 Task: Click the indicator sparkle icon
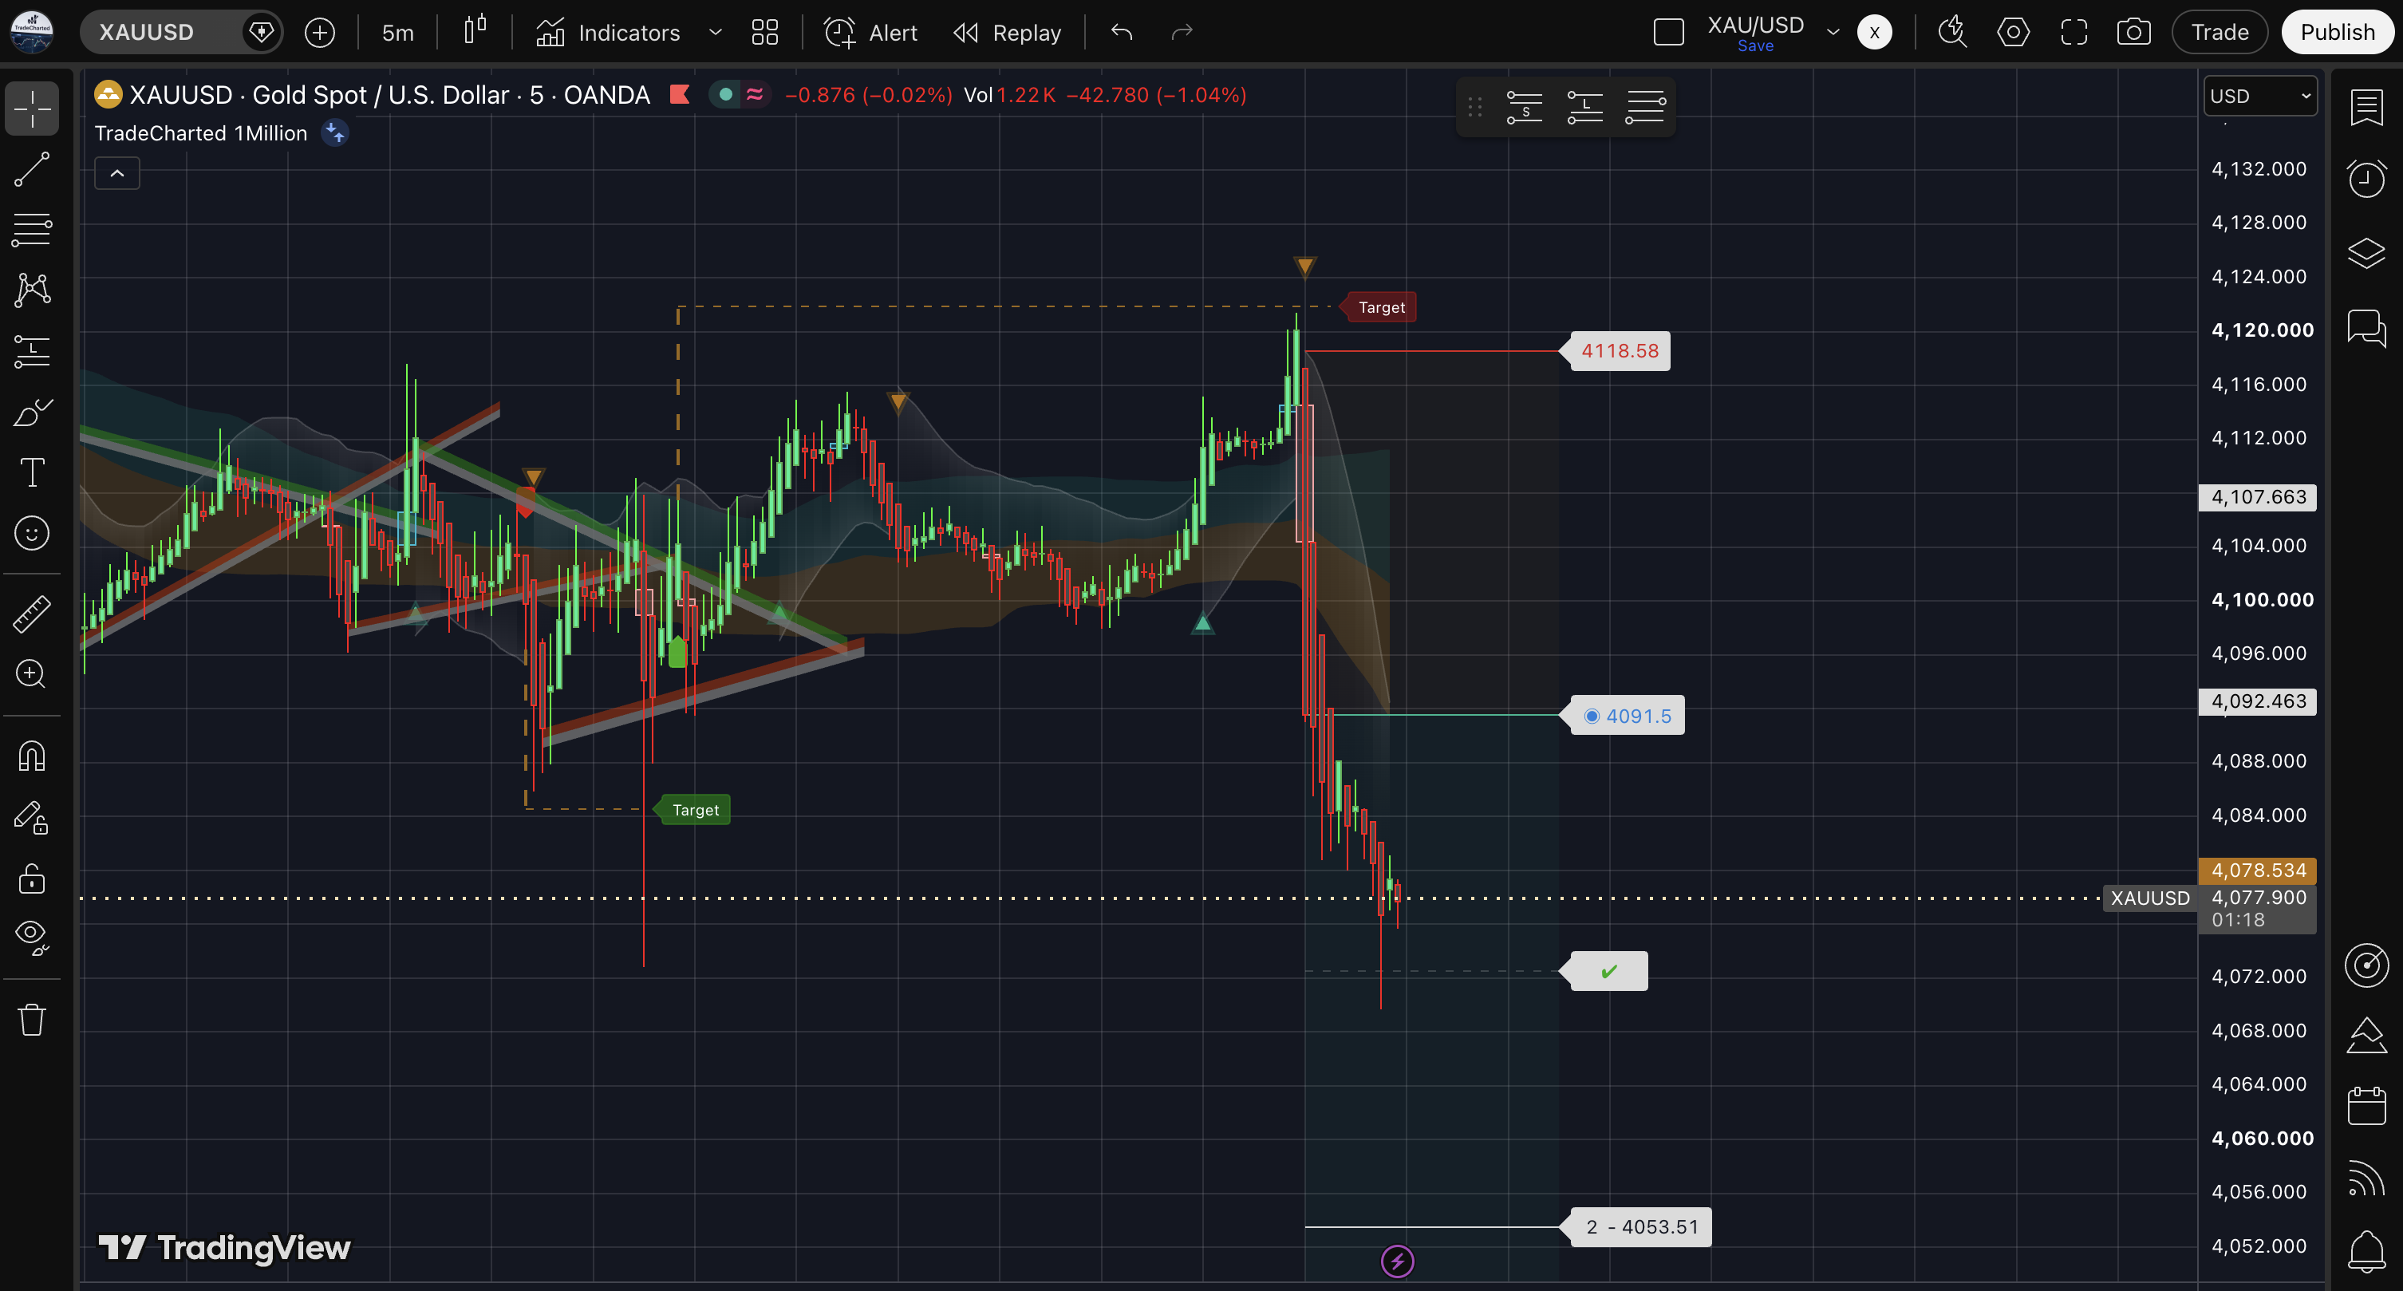click(x=334, y=133)
